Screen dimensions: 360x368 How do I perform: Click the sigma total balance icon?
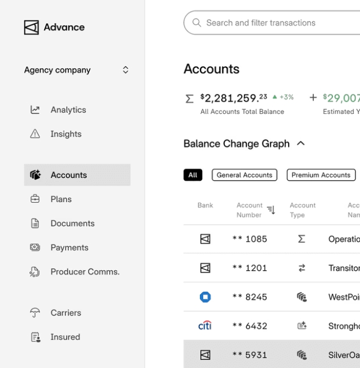[x=189, y=98]
